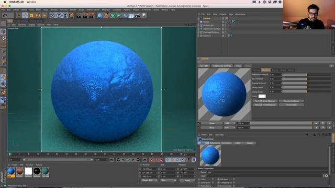Screen dimensions: 335x188
Task: Add a Camera object icon
Action: 137,15
